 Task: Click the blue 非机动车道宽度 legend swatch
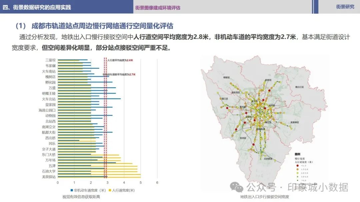click(x=72, y=190)
